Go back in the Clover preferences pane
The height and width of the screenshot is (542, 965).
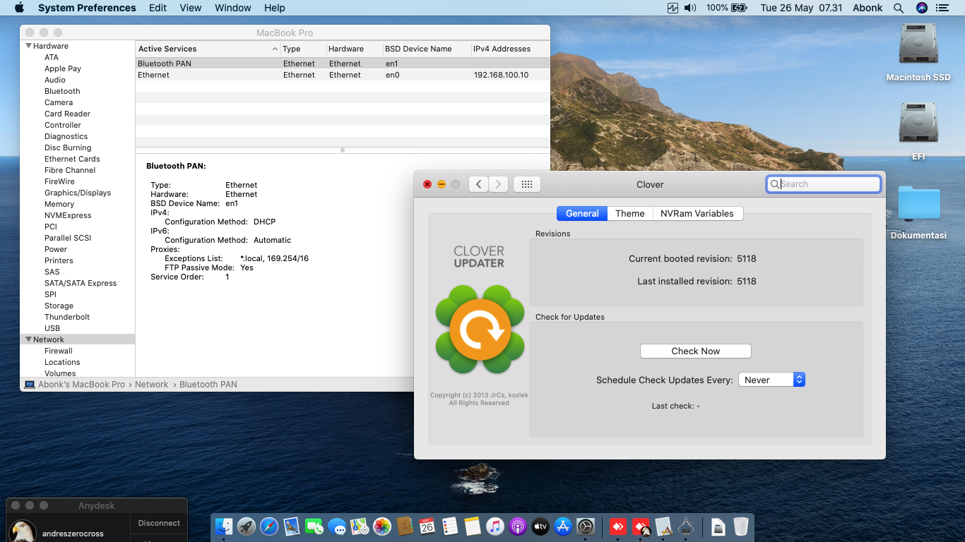[x=479, y=184]
